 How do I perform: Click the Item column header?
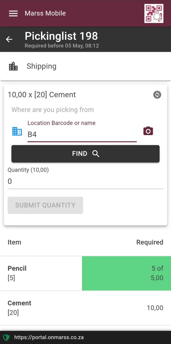(x=14, y=242)
